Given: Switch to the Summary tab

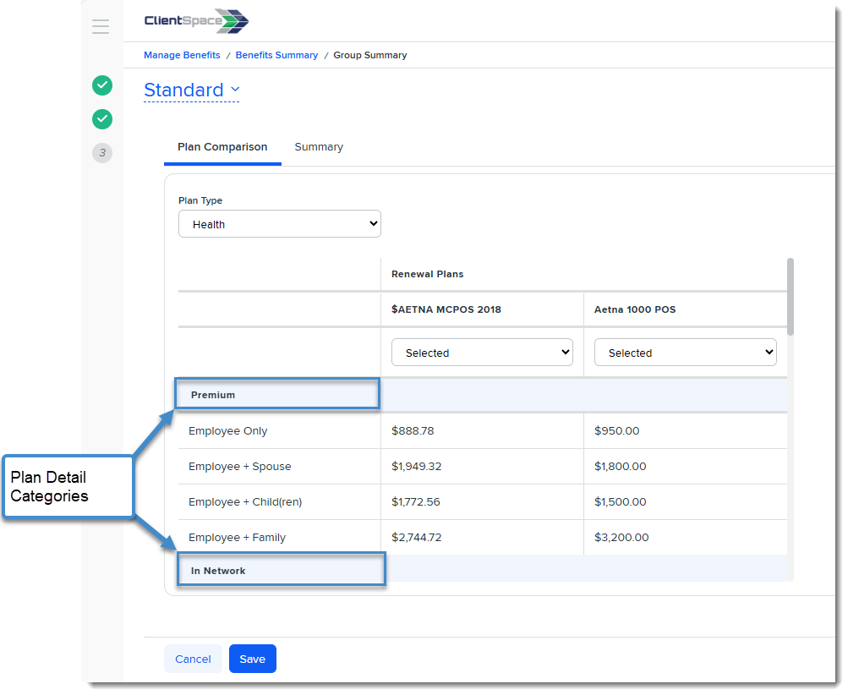Looking at the screenshot, I should (x=319, y=147).
